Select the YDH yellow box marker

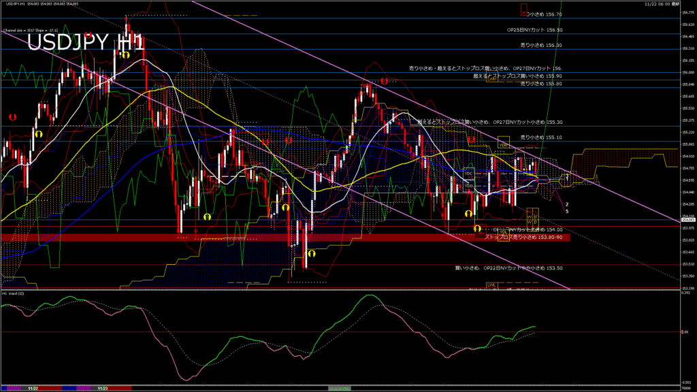tap(503, 142)
